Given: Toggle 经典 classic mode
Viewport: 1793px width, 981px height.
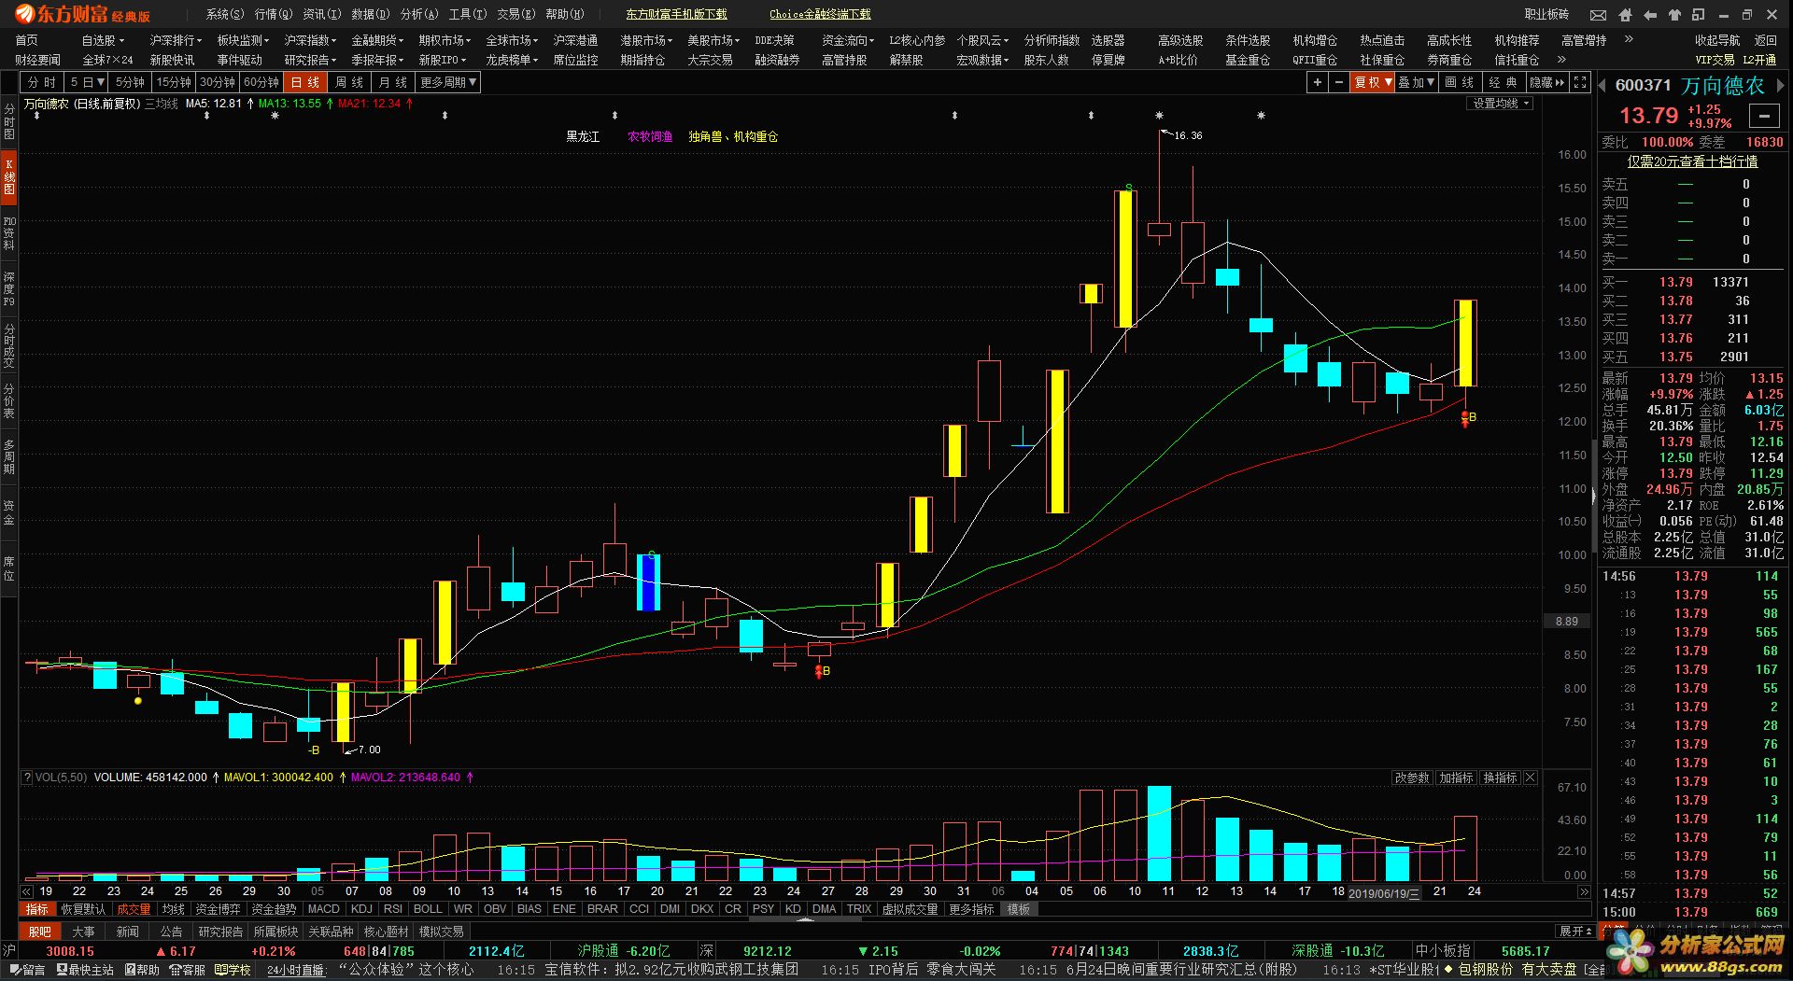Looking at the screenshot, I should pos(1503,82).
